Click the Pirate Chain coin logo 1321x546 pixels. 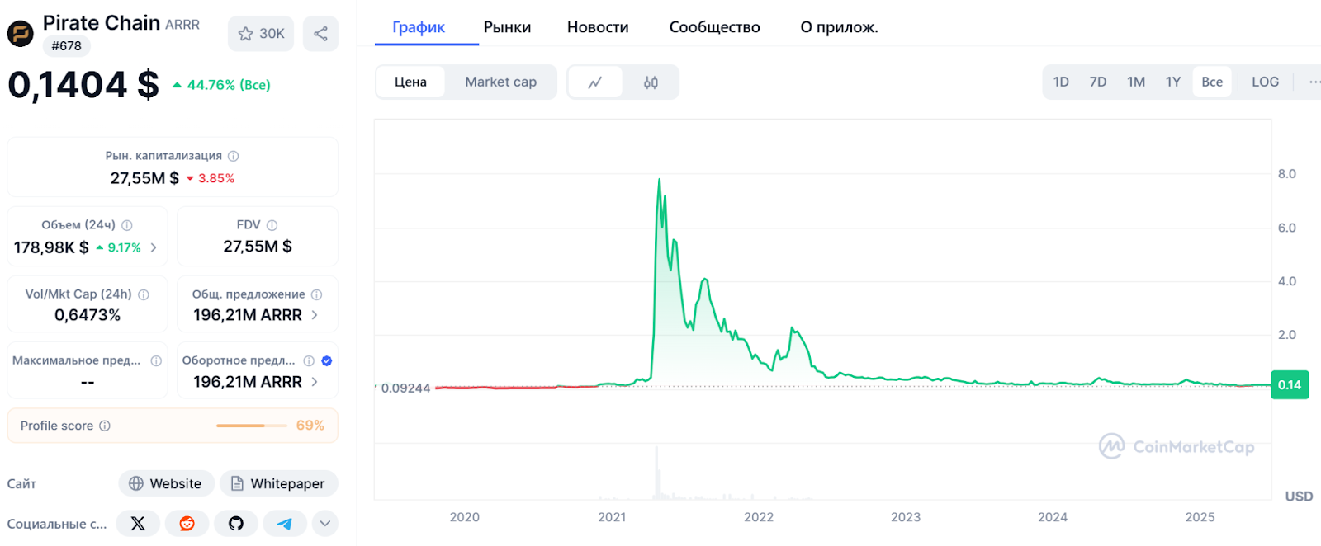click(20, 34)
